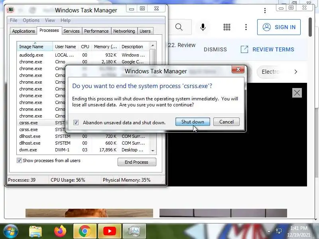The height and width of the screenshot is (239, 319).
Task: Close the black video panel with X
Action: click(x=297, y=93)
